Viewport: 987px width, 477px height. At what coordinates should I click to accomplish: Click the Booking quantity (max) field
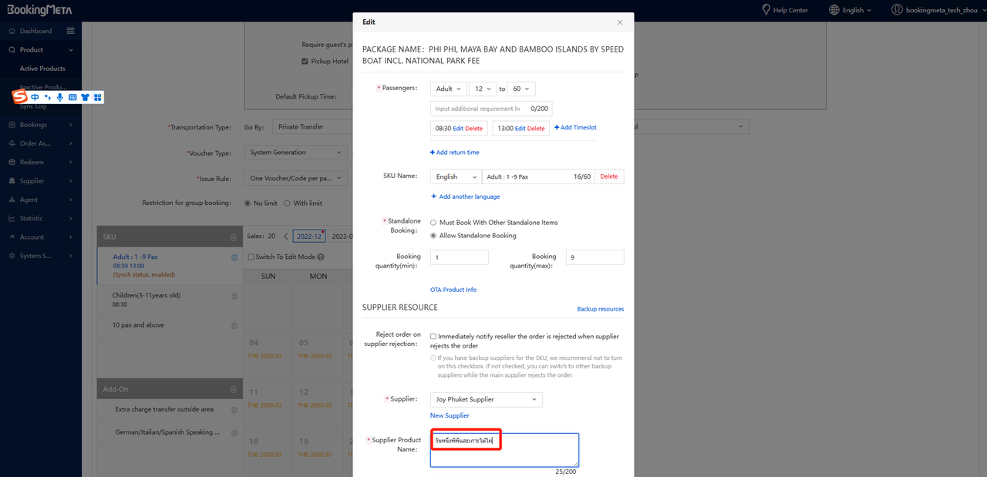tap(595, 257)
